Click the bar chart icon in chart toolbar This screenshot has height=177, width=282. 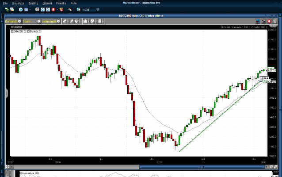87,21
